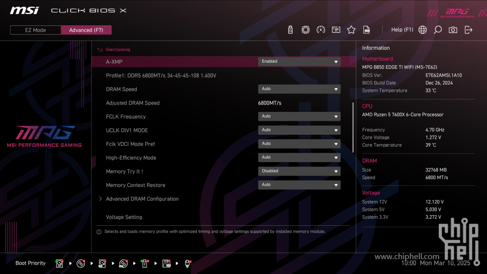Select the Voltage Setting entry
This screenshot has height=274, width=487.
click(124, 217)
